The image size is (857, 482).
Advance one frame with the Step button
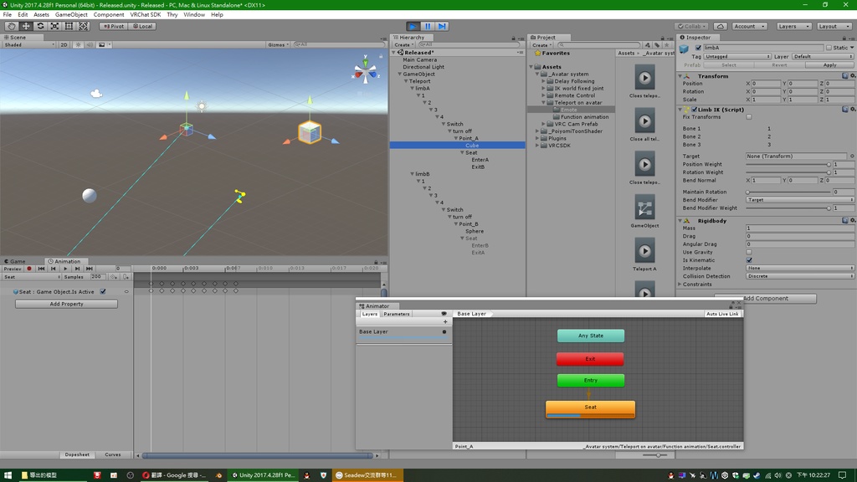pos(442,26)
